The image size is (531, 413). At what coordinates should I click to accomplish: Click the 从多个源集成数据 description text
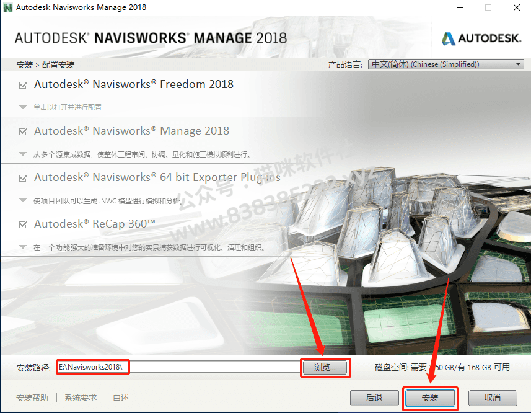pyautogui.click(x=143, y=154)
